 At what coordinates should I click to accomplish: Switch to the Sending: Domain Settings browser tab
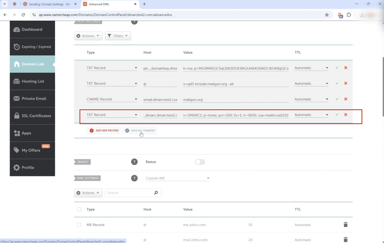pos(50,4)
